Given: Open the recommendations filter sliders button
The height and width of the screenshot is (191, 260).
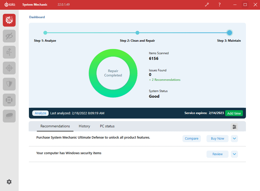Looking at the screenshot, I should point(234,127).
